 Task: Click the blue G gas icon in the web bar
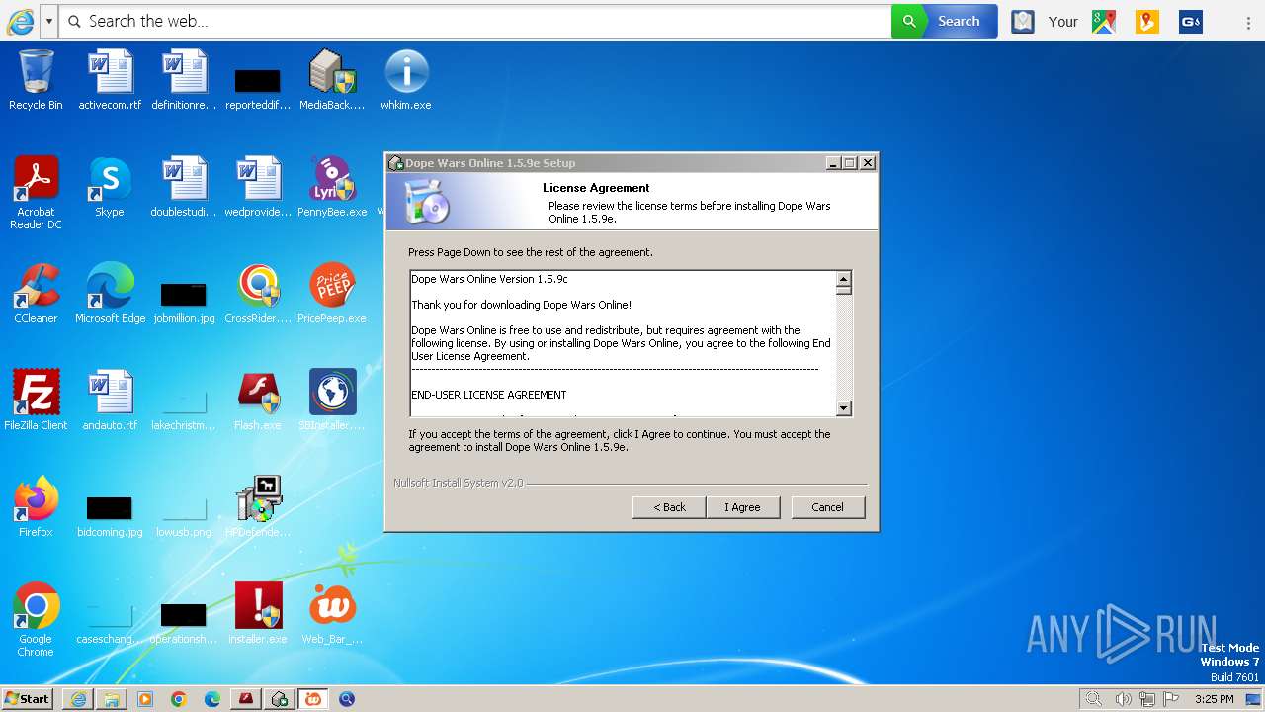point(1191,21)
